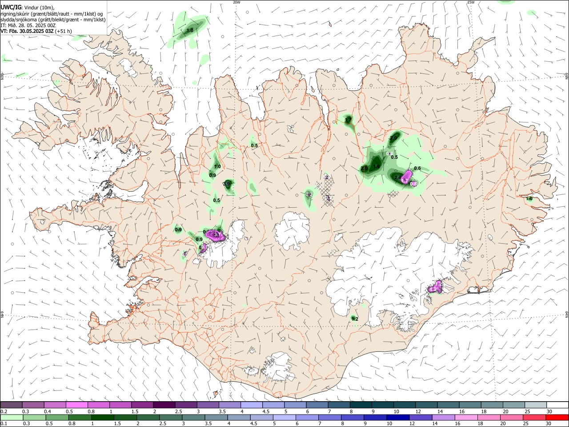Image resolution: width=569 pixels, height=427 pixels.
Task: Click top scale swatch between 0.8 and 1
Action: (99, 405)
